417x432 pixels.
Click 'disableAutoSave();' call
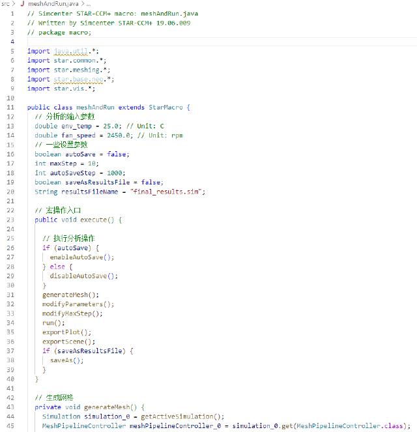[84, 276]
